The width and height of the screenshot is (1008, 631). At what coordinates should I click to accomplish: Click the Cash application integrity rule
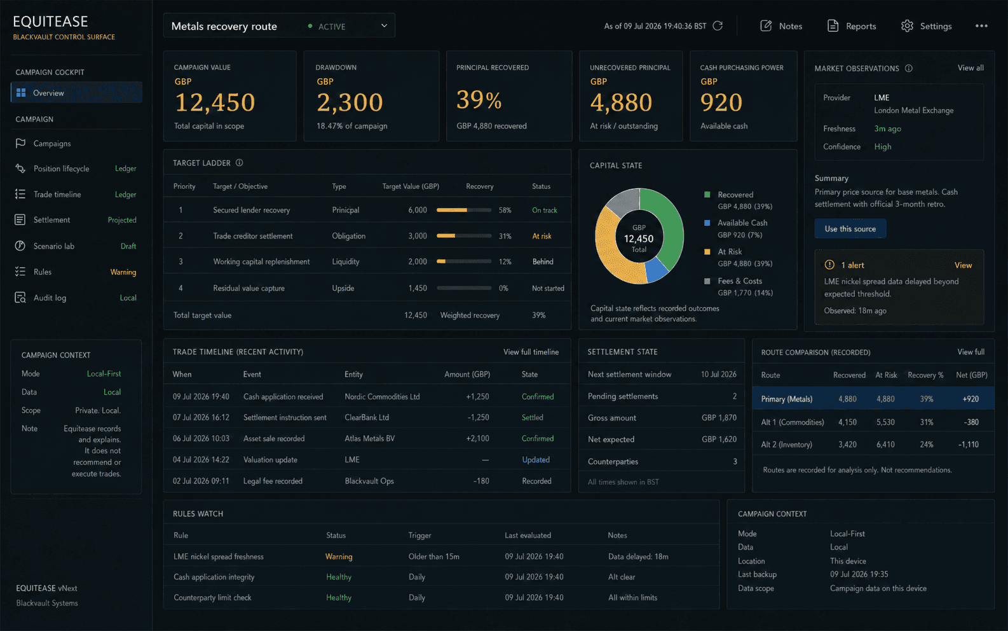click(x=214, y=577)
